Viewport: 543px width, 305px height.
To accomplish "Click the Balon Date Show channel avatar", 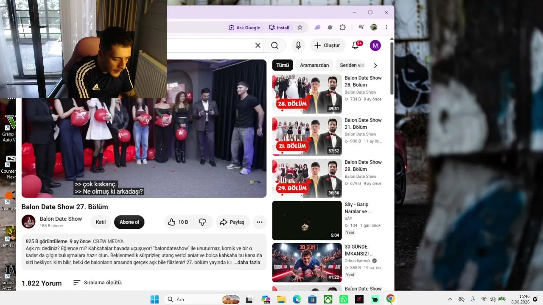I will (28, 222).
